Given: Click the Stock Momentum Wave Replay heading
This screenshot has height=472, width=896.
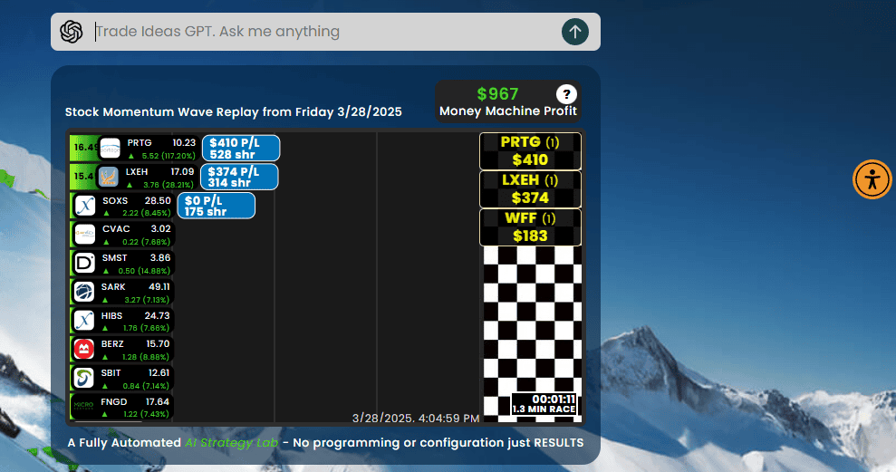Looking at the screenshot, I should 233,112.
